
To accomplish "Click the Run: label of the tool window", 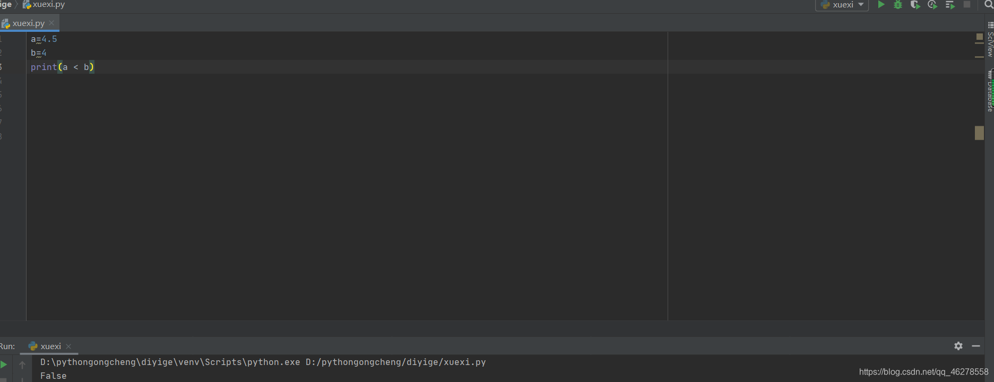I will pyautogui.click(x=7, y=346).
